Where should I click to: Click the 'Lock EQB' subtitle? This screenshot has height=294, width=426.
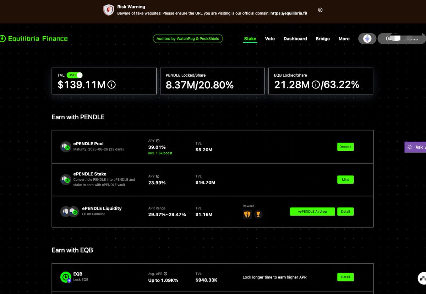pyautogui.click(x=81, y=280)
